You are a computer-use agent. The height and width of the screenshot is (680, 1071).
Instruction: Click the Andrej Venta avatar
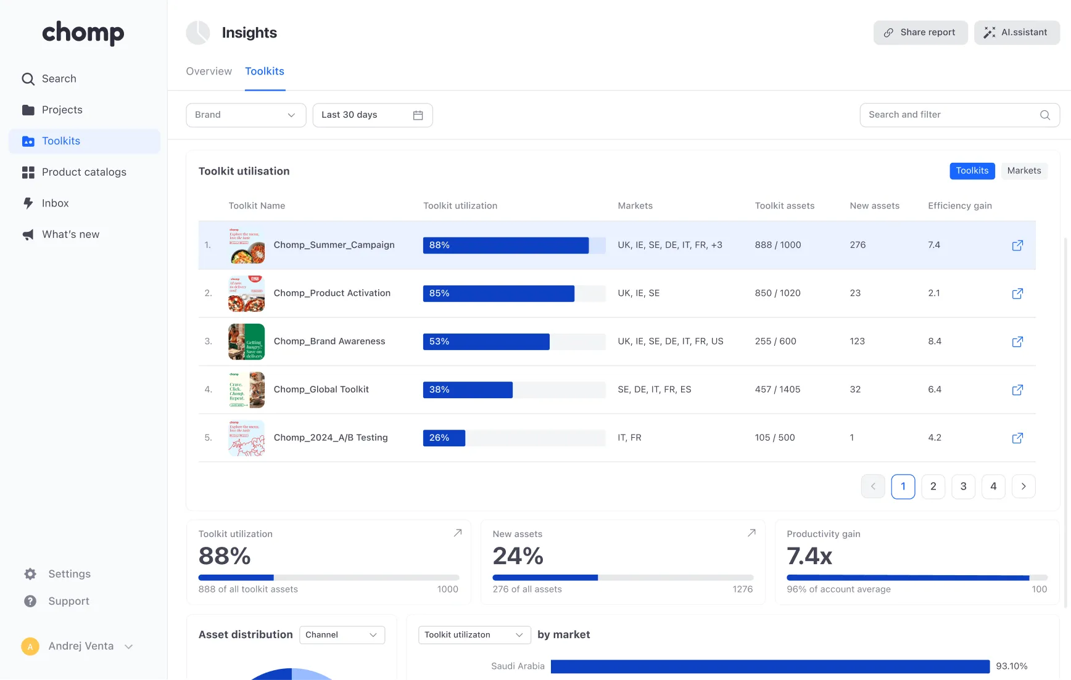(x=30, y=646)
